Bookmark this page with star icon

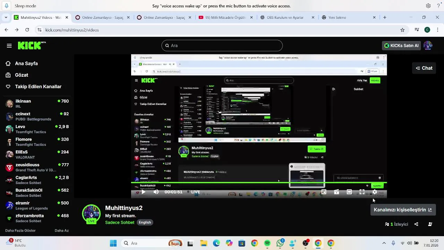point(402,30)
